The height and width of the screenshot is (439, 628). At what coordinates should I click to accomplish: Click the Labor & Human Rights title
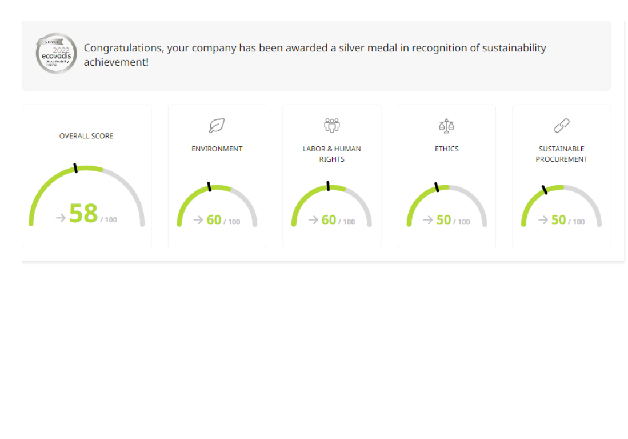[332, 154]
